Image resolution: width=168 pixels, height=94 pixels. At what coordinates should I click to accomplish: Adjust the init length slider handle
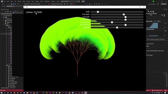(125, 17)
